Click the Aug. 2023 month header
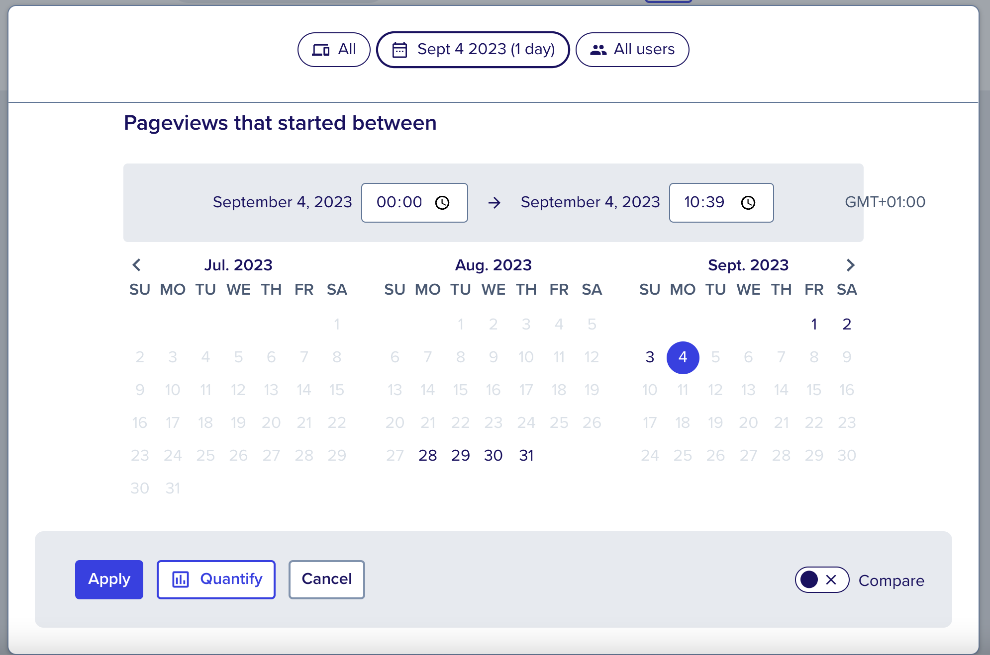The image size is (990, 655). pos(494,265)
